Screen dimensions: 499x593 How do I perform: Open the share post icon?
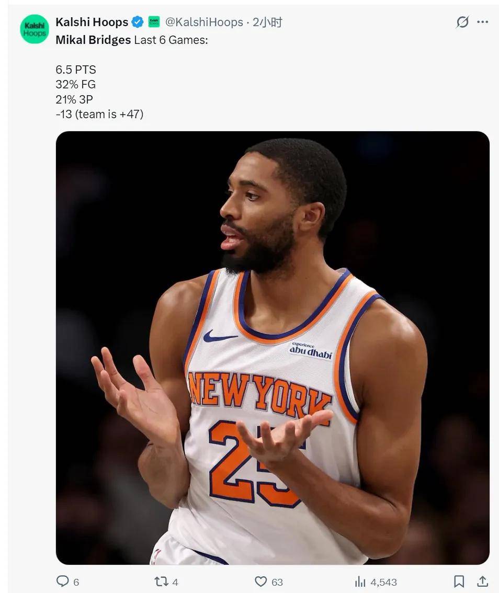point(482,581)
